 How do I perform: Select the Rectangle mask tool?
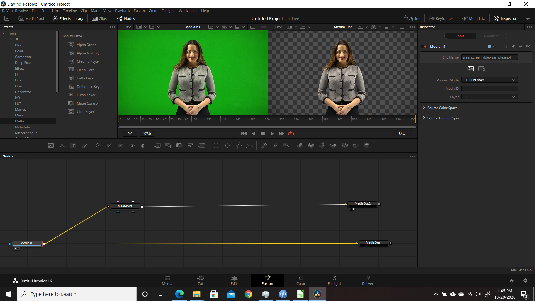216,145
